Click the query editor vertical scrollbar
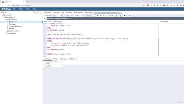 (x=158, y=47)
